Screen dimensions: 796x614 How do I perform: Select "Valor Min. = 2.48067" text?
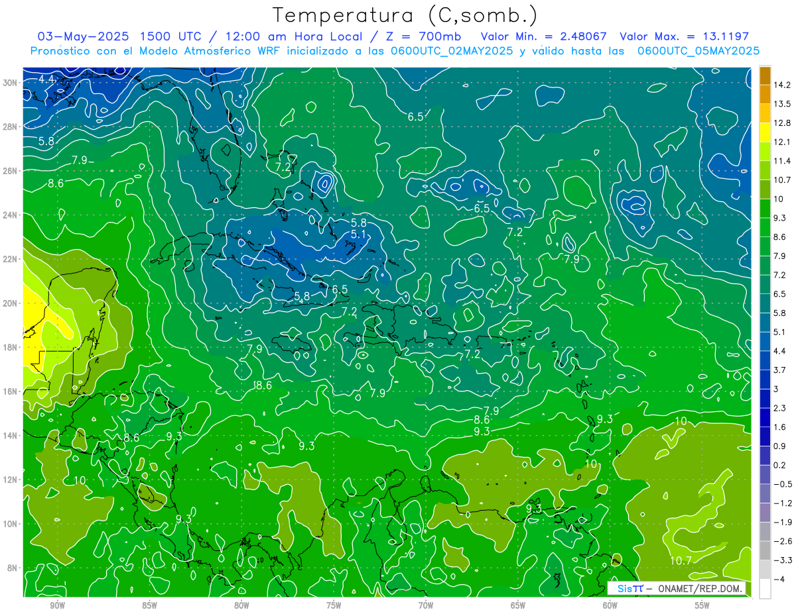(x=544, y=36)
